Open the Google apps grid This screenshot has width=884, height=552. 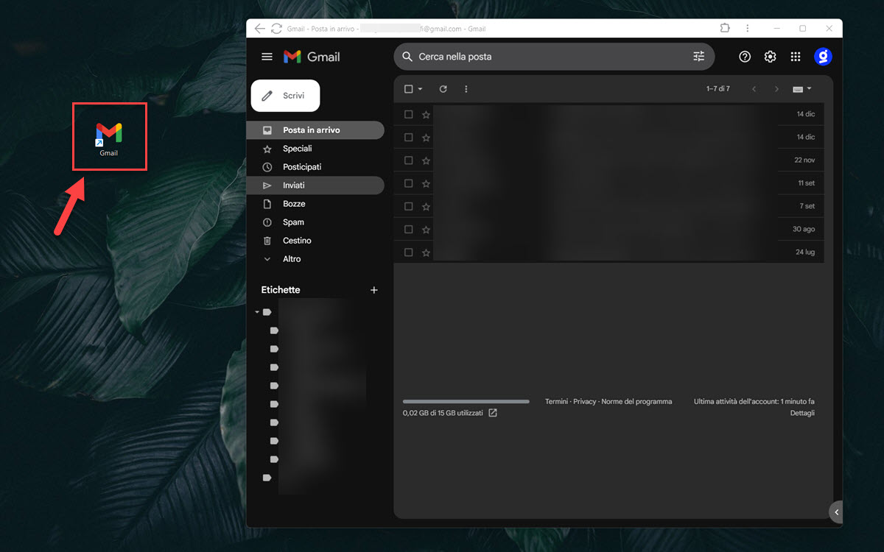pyautogui.click(x=795, y=56)
